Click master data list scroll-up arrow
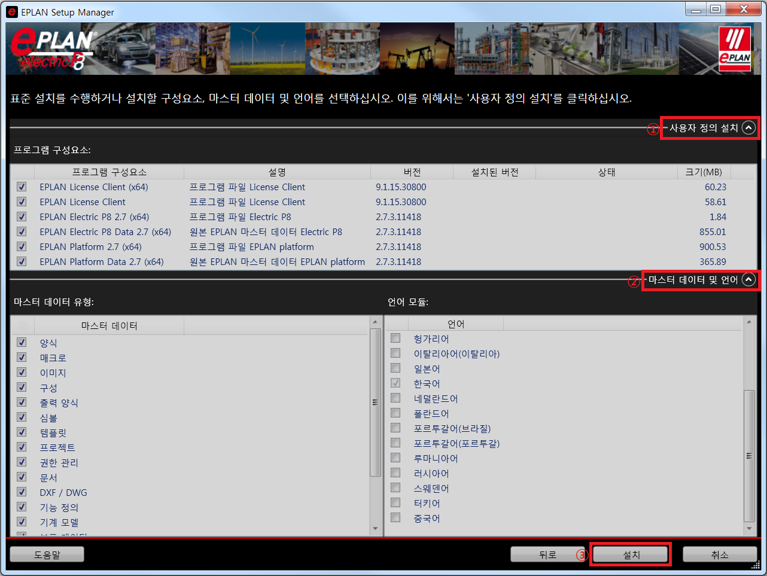 (x=375, y=322)
